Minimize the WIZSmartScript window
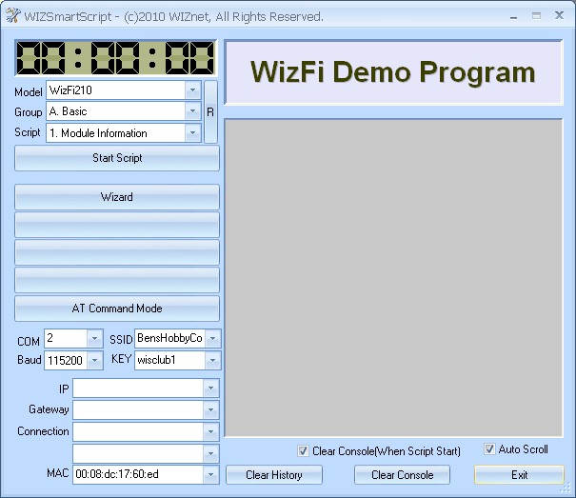Image resolution: width=576 pixels, height=498 pixels. coord(513,16)
